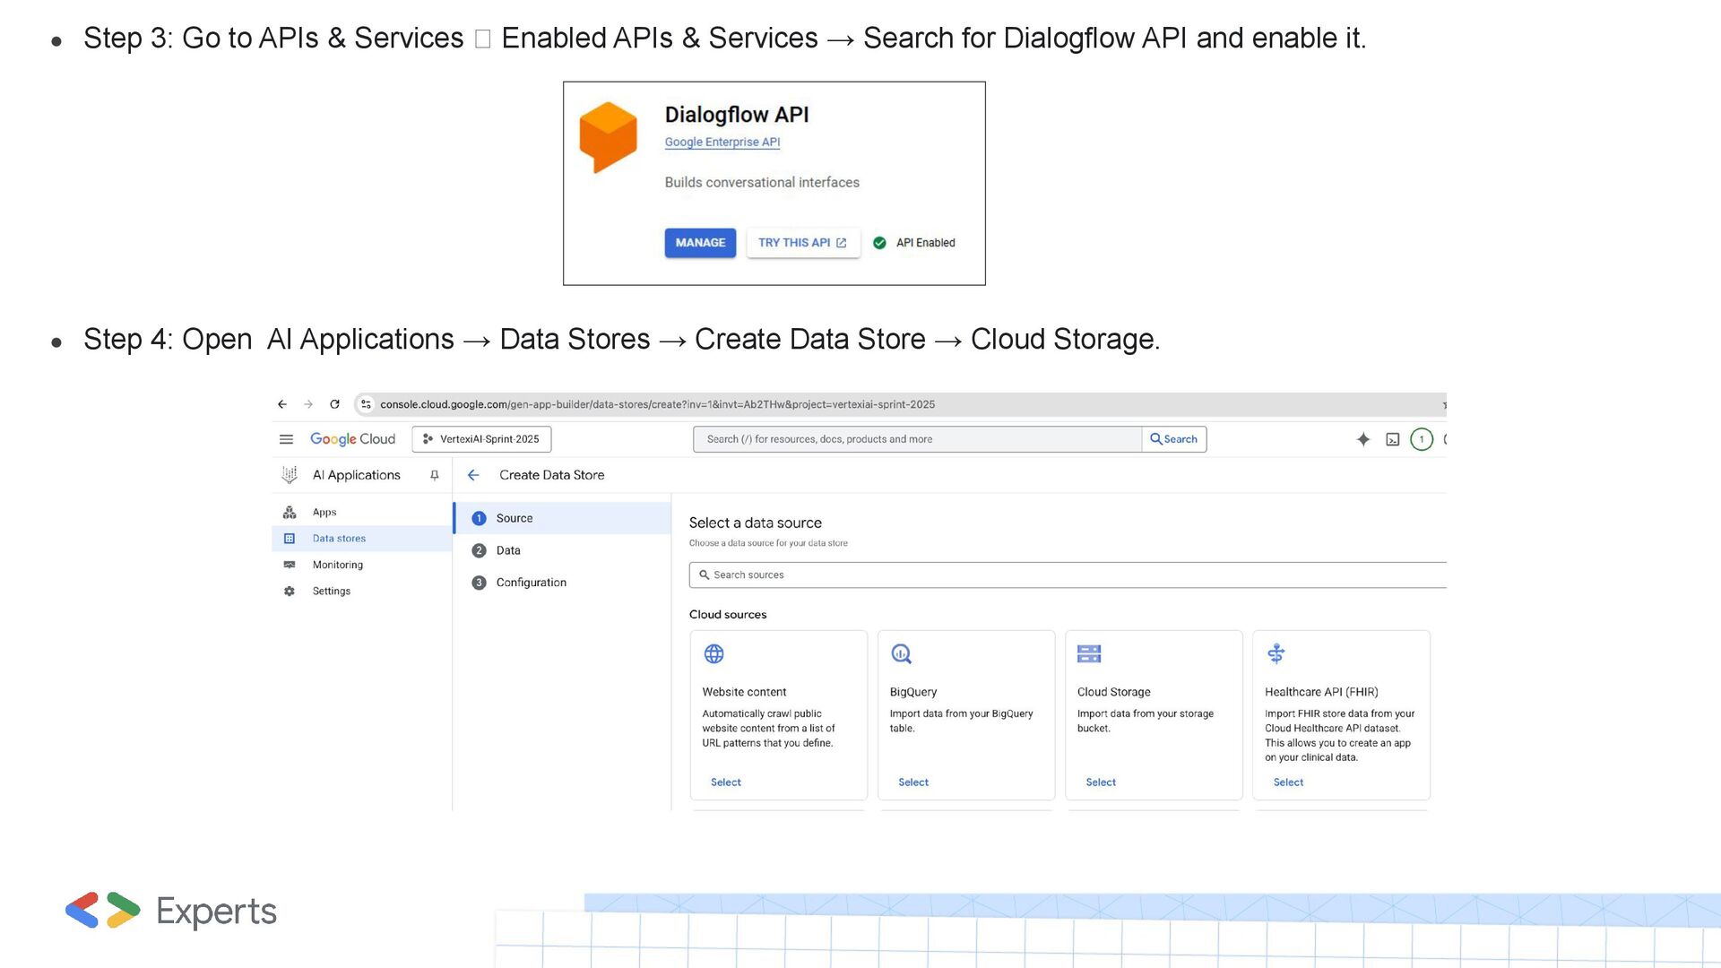The height and width of the screenshot is (968, 1721).
Task: Select Website content source
Action: pyautogui.click(x=726, y=782)
